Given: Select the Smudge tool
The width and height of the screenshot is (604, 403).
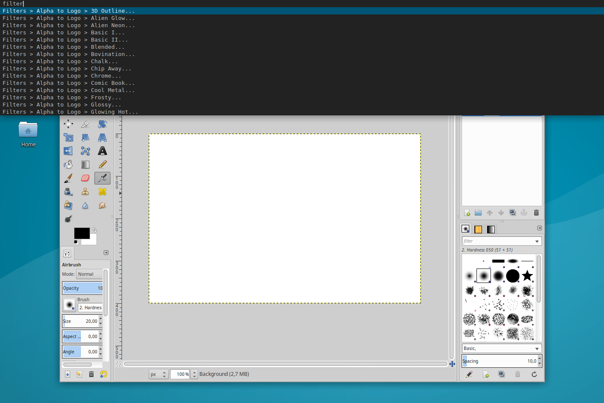Looking at the screenshot, I should (102, 205).
